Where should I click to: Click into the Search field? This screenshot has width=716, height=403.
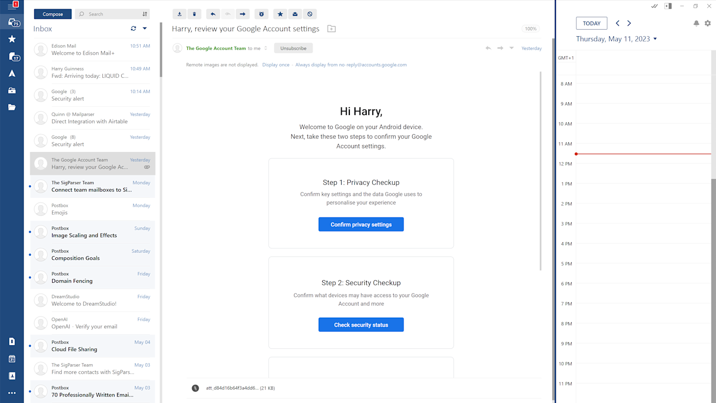pyautogui.click(x=113, y=14)
